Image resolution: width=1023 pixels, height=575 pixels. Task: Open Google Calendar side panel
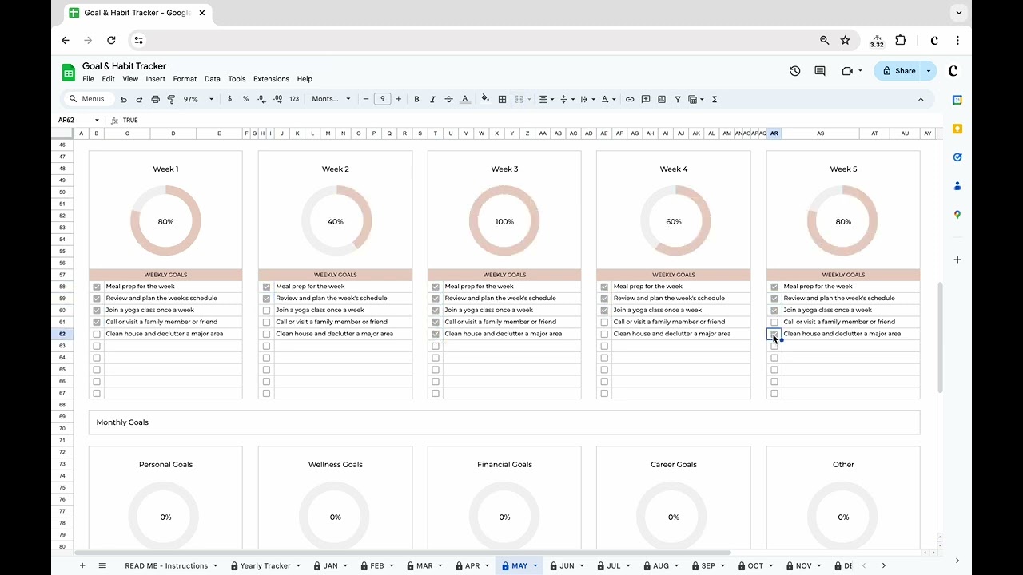(957, 100)
